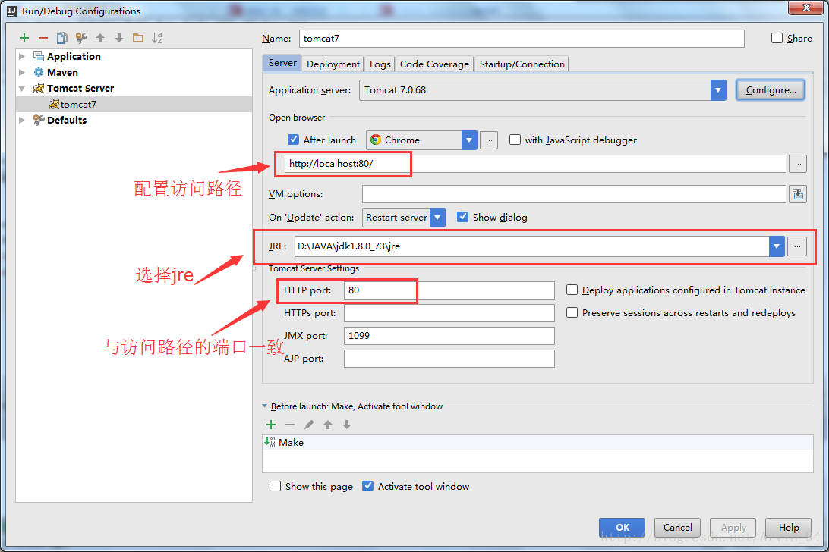This screenshot has height=552, width=829.
Task: Open the Application server dropdown
Action: point(718,89)
